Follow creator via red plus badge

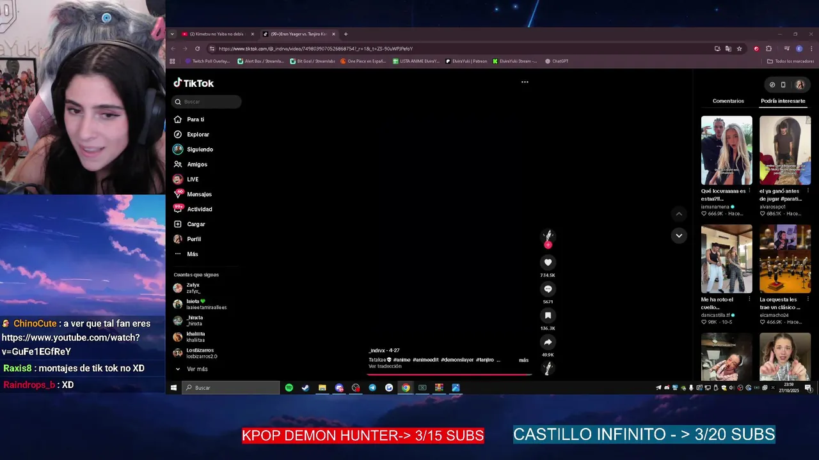coord(548,245)
